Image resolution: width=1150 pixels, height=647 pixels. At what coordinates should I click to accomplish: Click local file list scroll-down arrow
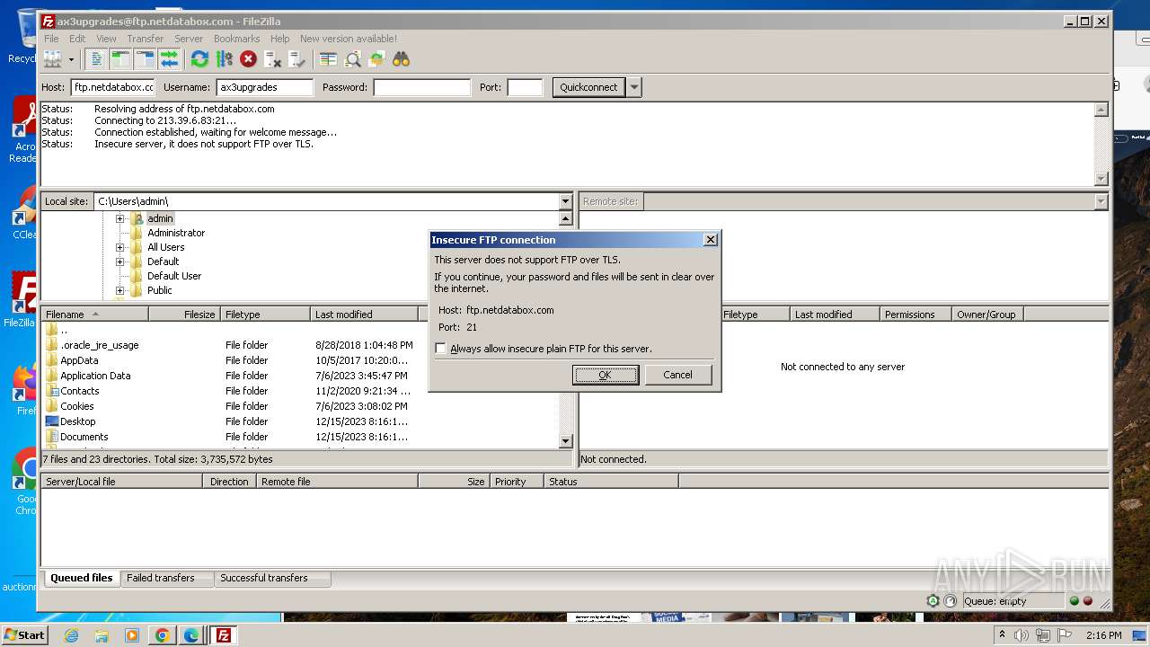pos(565,441)
